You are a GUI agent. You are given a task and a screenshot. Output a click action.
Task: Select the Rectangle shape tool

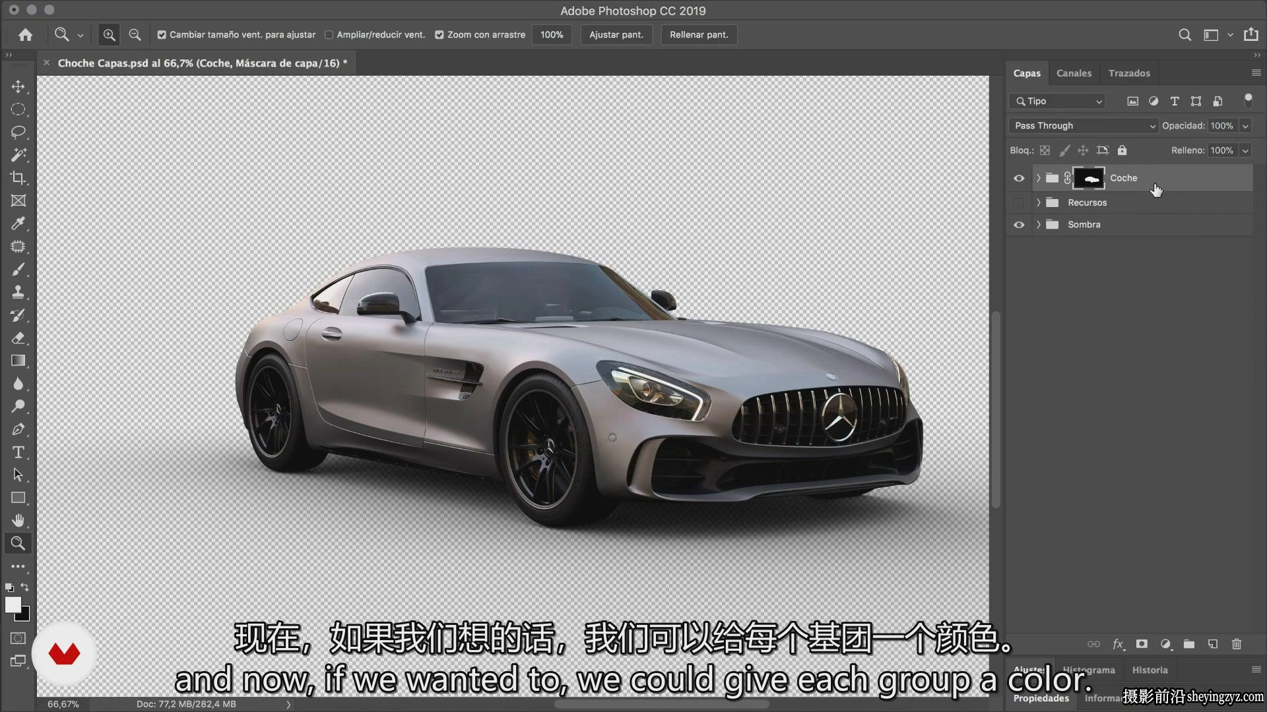18,498
